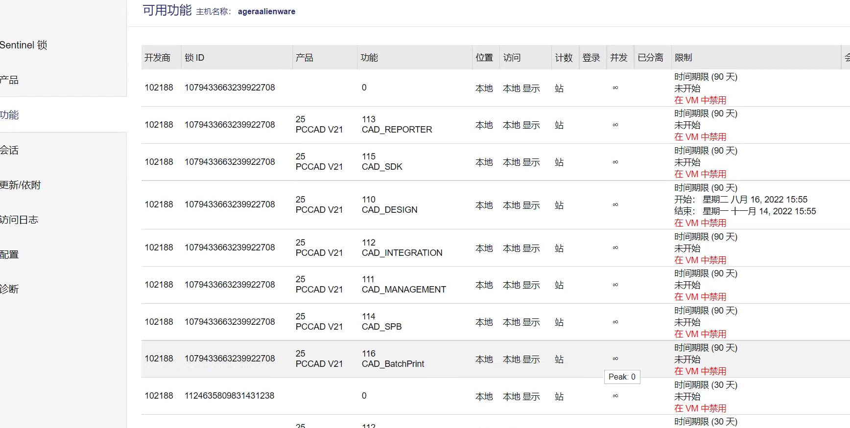Click the CAD_BatchPrint feature name
Screen dimensions: 850x428
[393, 364]
